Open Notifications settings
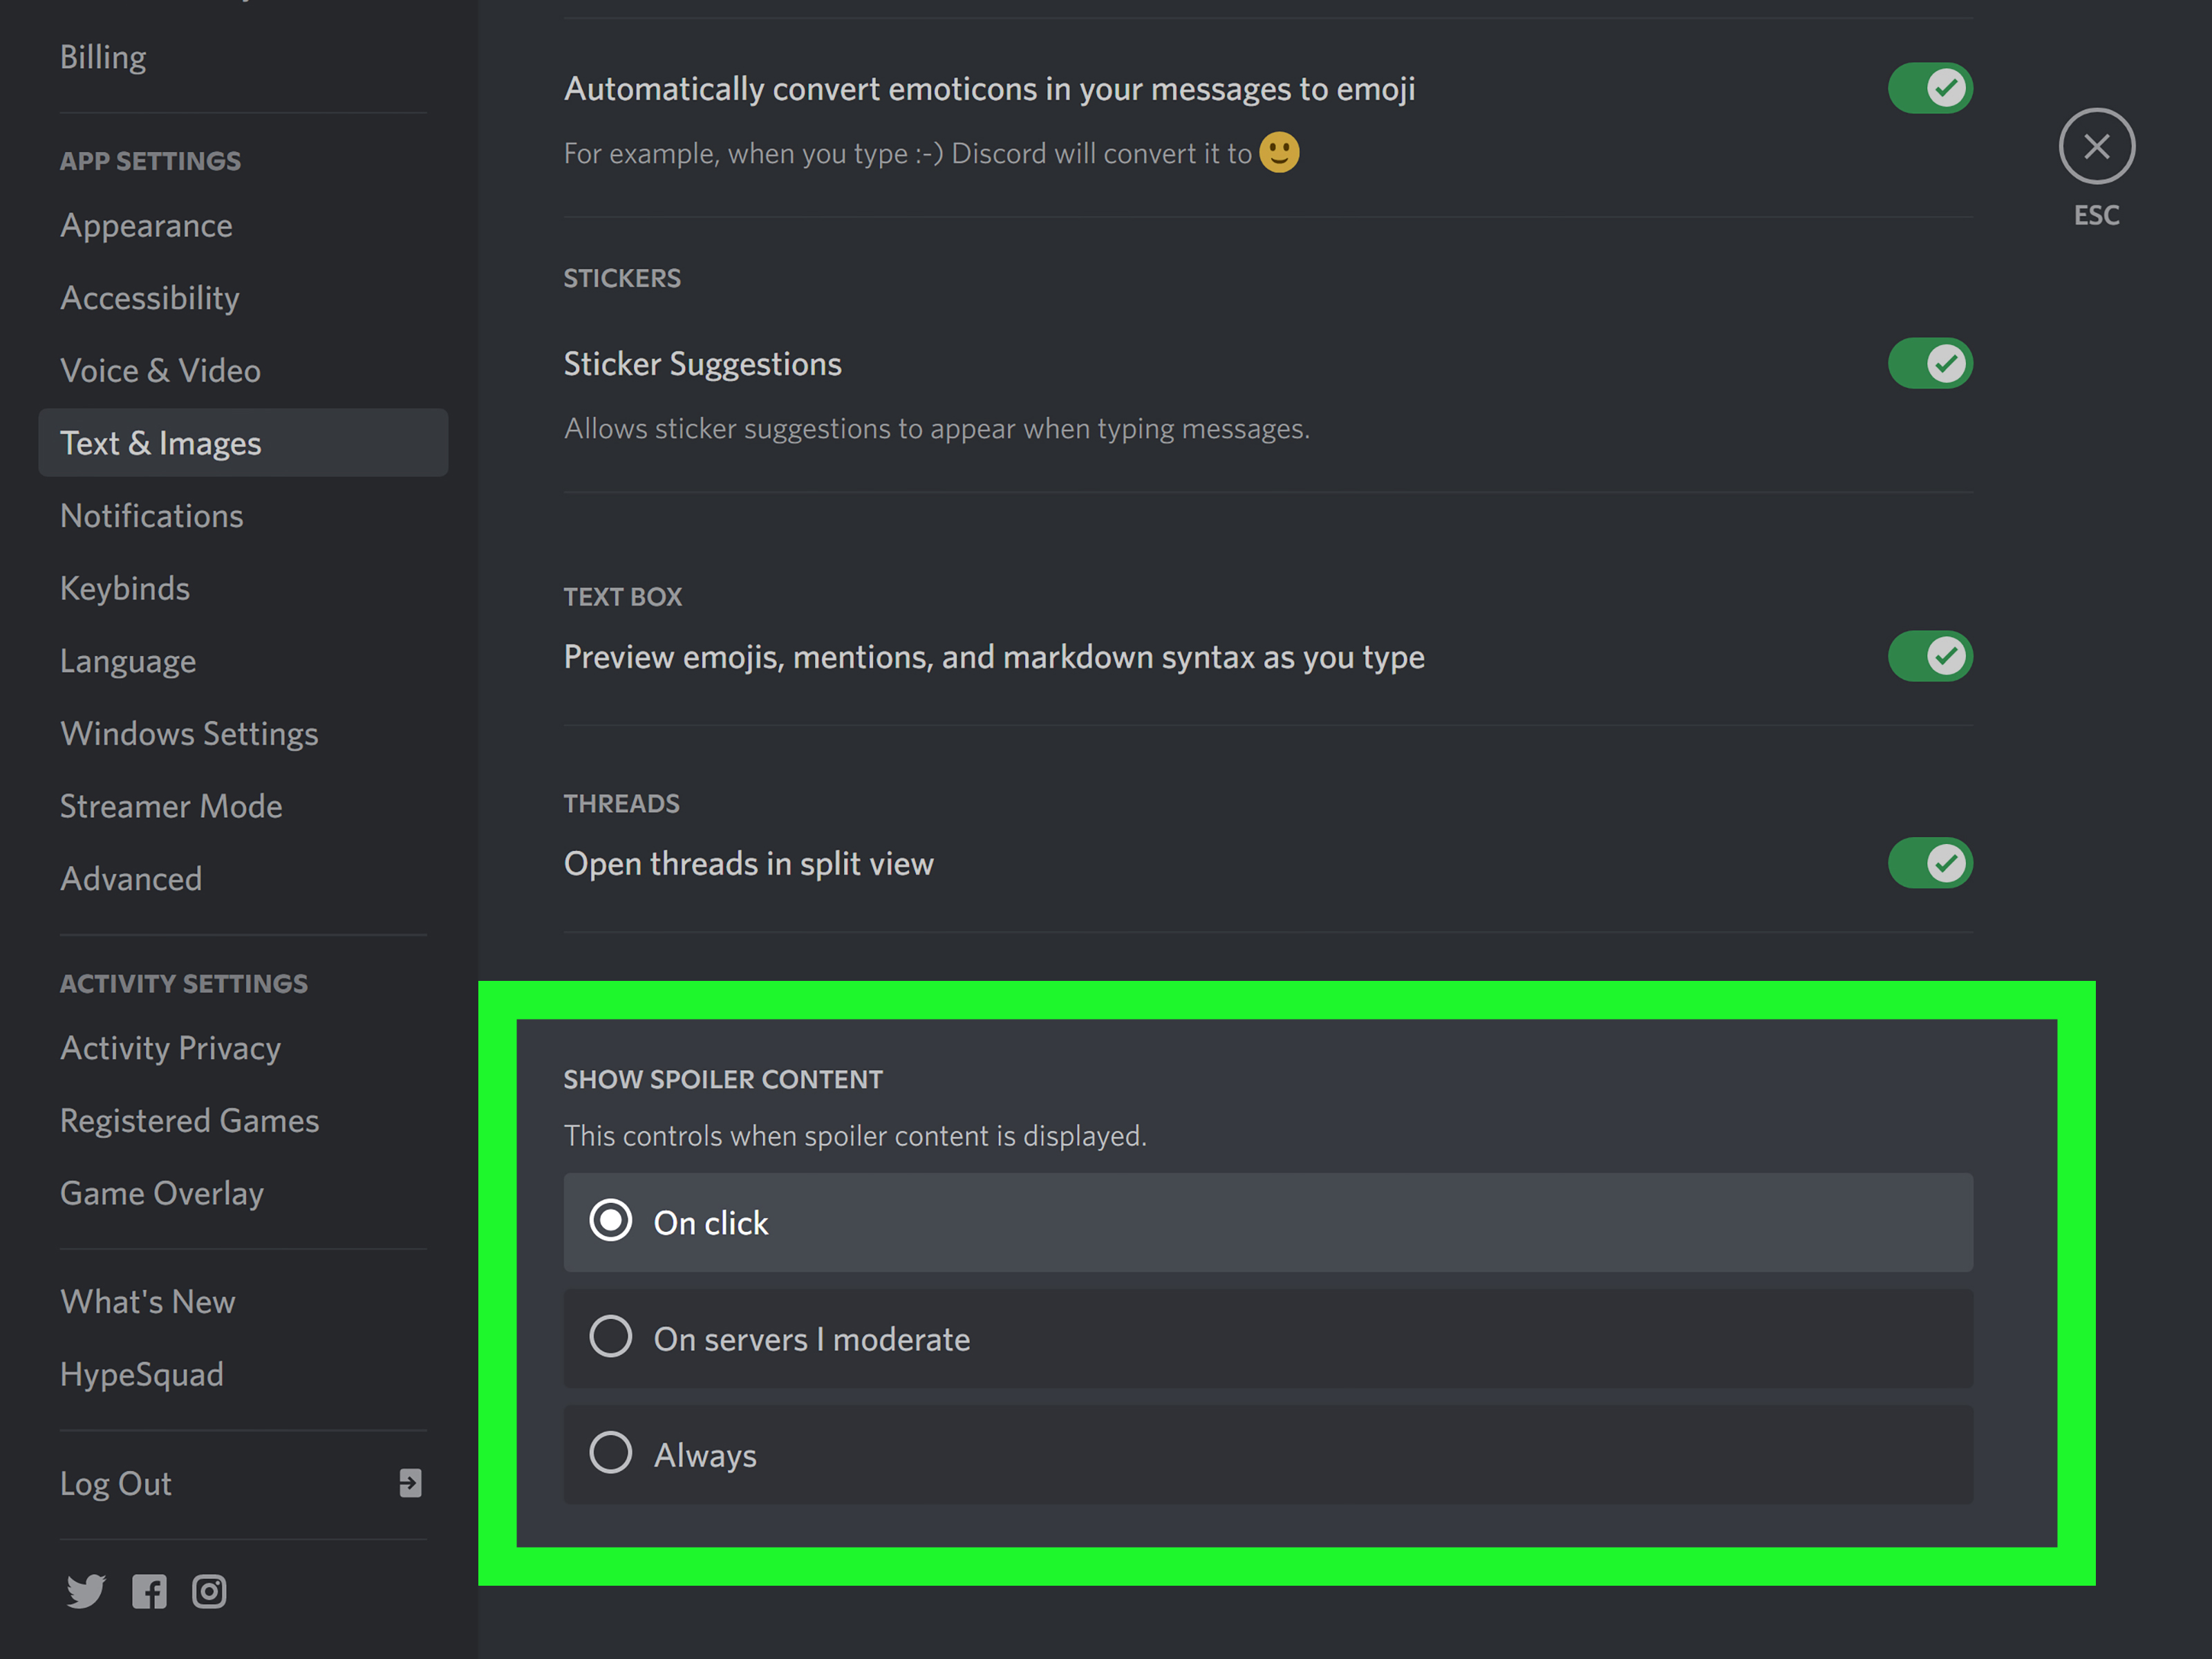Screen dimensions: 2212x1659 151,515
